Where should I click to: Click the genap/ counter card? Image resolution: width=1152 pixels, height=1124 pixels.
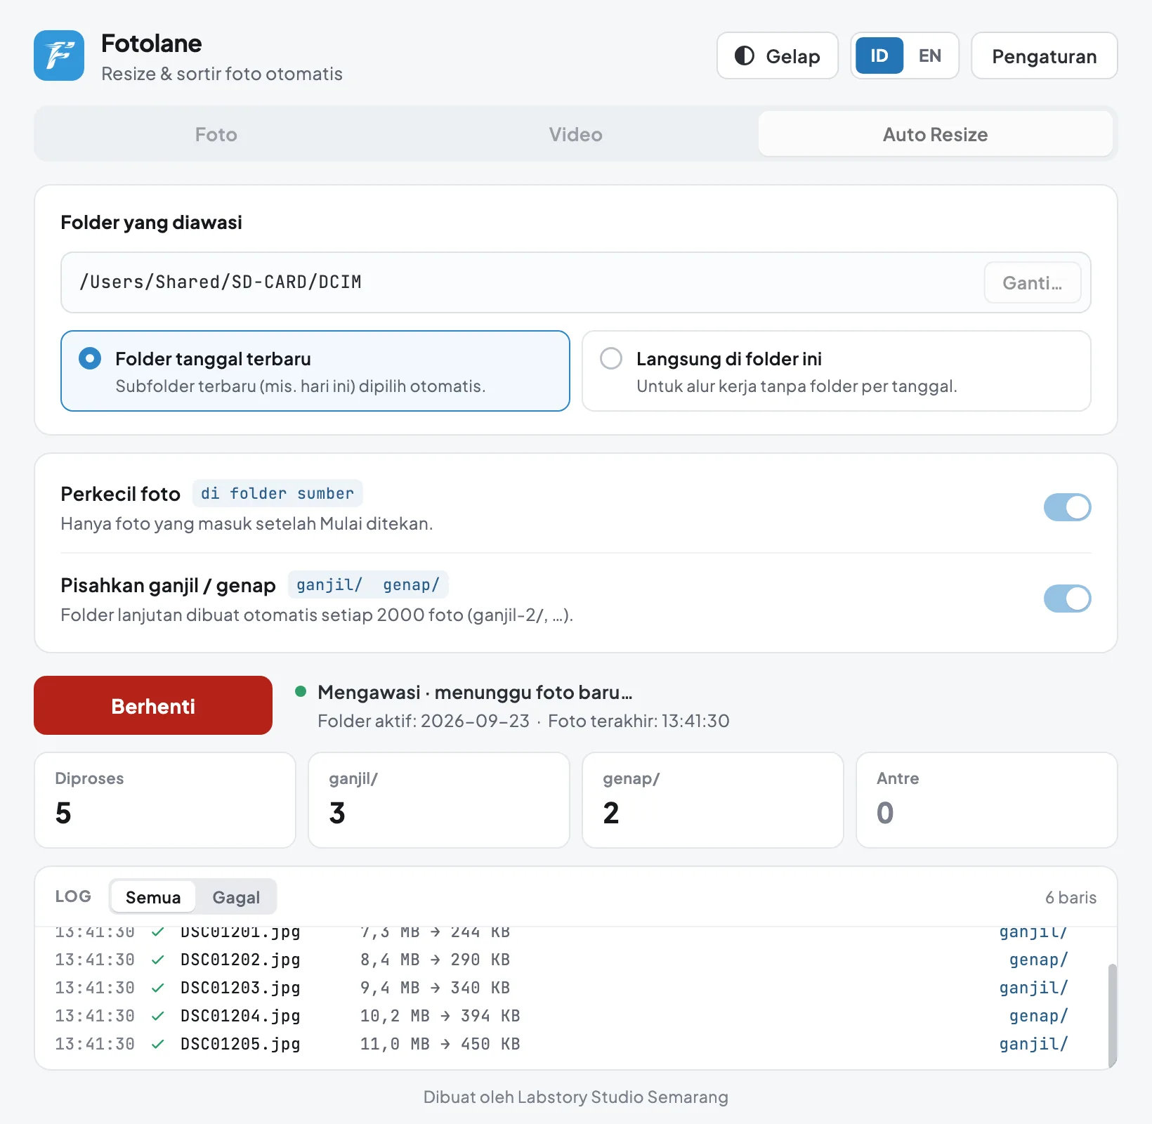[713, 800]
